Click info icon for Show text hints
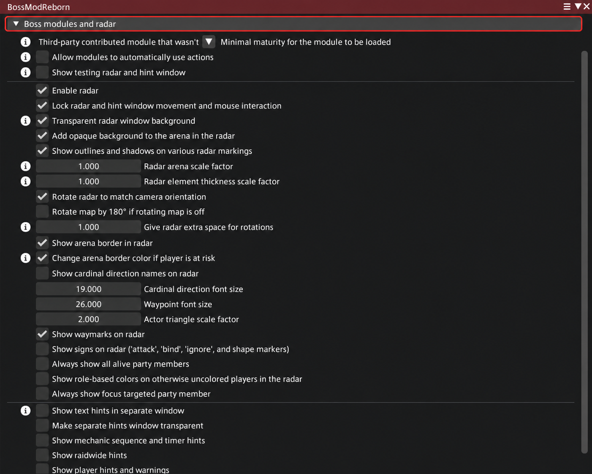Image resolution: width=592 pixels, height=474 pixels. pos(26,411)
